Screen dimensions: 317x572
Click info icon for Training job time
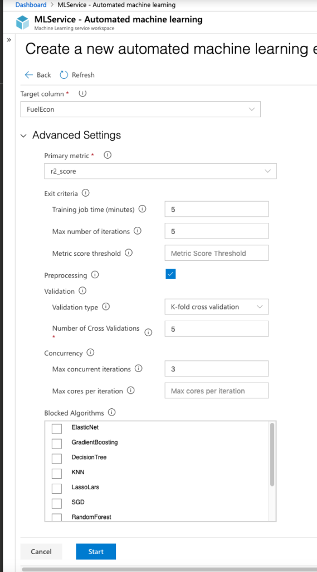click(x=143, y=209)
